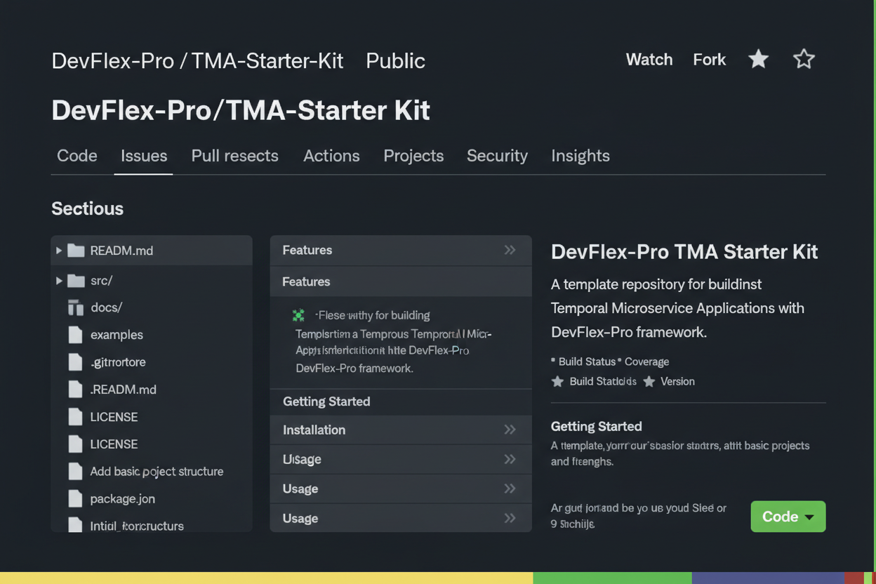Viewport: 876px width, 584px height.
Task: Switch to the Issues tab
Action: pos(143,156)
